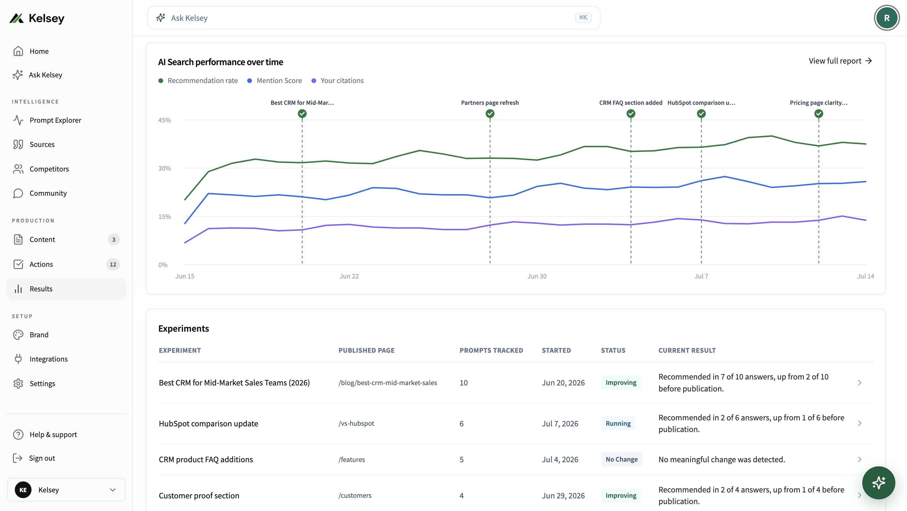Screen dimensions: 907x511
Task: Open Integrations menu item
Action: [x=66, y=359]
